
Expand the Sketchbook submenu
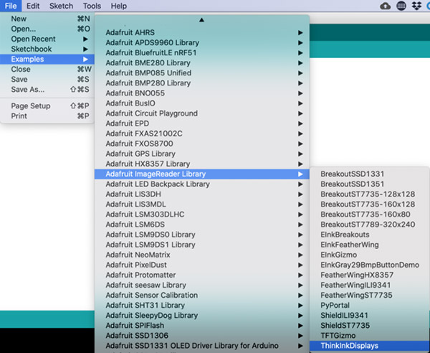[x=47, y=49]
